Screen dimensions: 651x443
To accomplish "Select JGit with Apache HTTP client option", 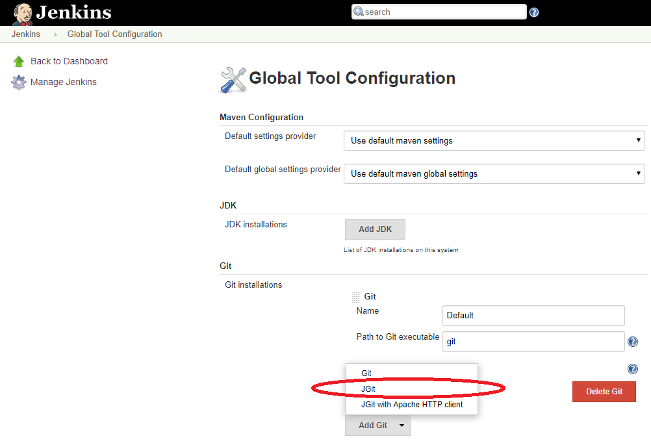I will coord(411,405).
